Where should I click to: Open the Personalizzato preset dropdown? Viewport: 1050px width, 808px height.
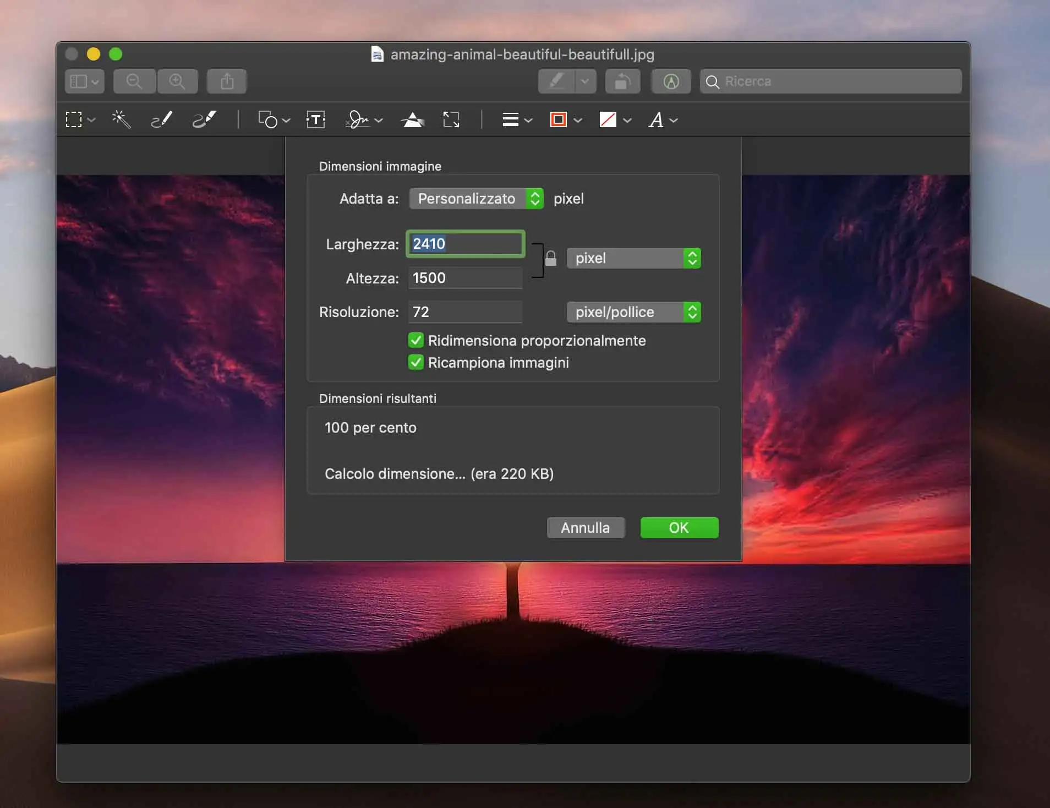coord(475,199)
